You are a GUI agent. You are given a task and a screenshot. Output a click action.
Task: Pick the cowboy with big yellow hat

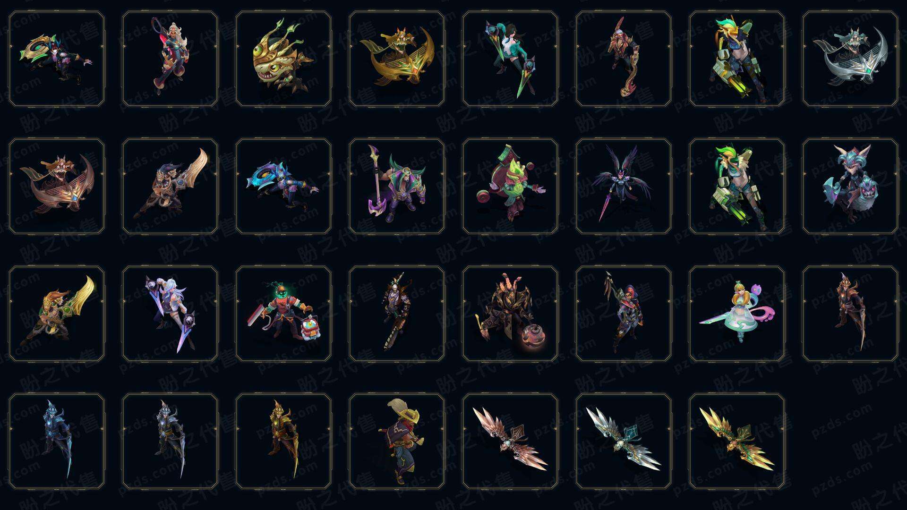point(397,441)
